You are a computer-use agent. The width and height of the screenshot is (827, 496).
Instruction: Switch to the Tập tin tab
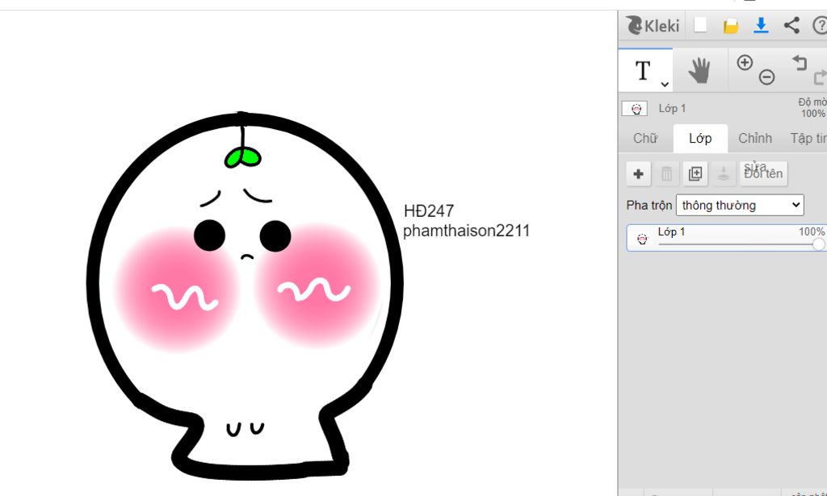pyautogui.click(x=807, y=139)
